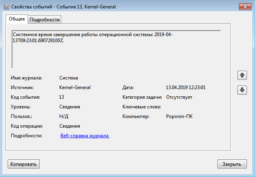Open the Веб-справка журнала link
The height and width of the screenshot is (177, 255).
[85, 136]
